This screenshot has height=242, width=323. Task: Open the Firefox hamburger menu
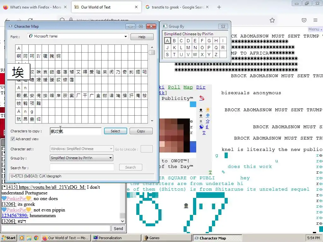coord(315,20)
